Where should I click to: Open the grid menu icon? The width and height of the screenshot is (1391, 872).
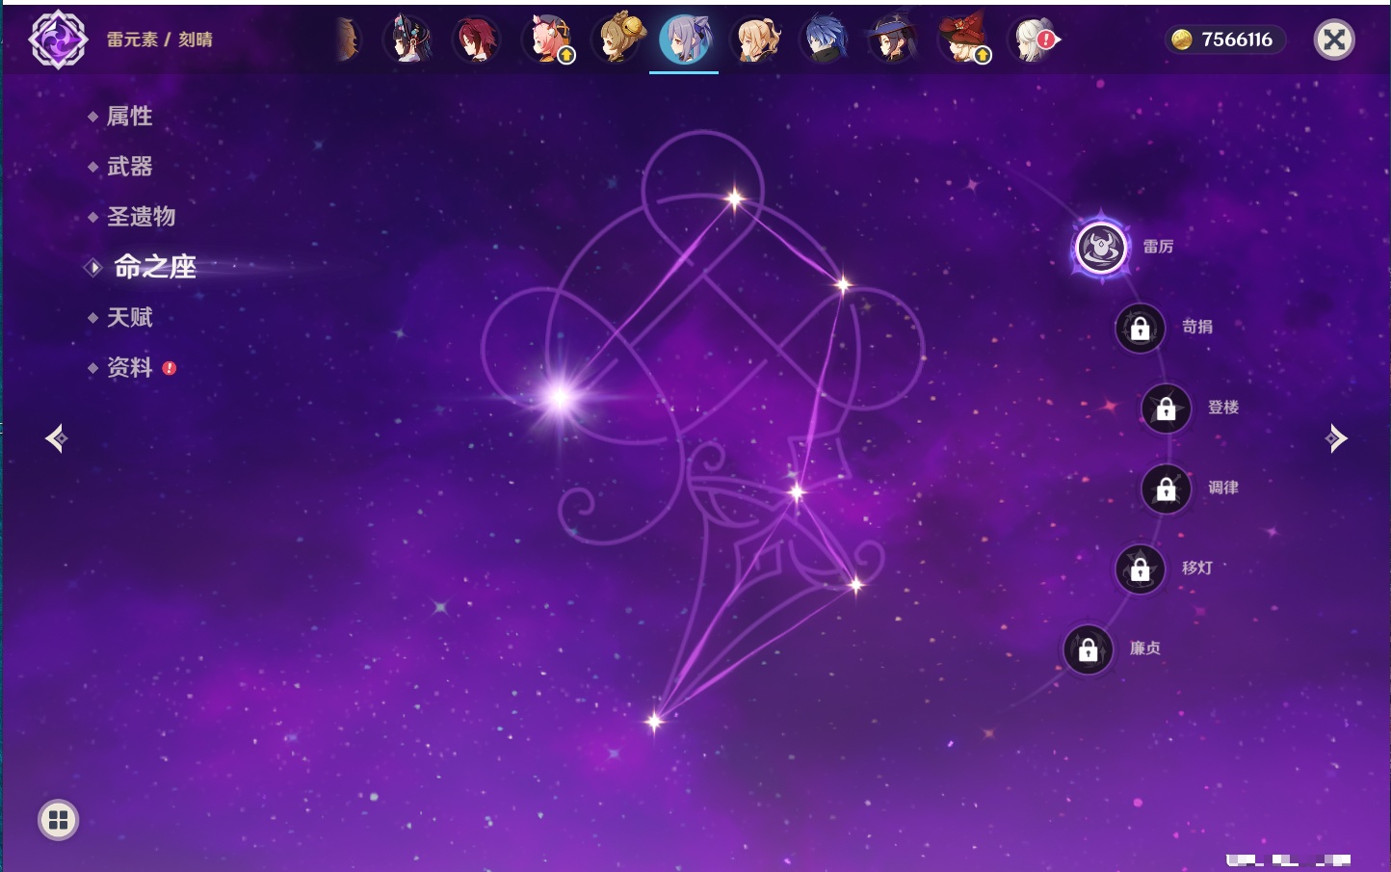coord(58,820)
